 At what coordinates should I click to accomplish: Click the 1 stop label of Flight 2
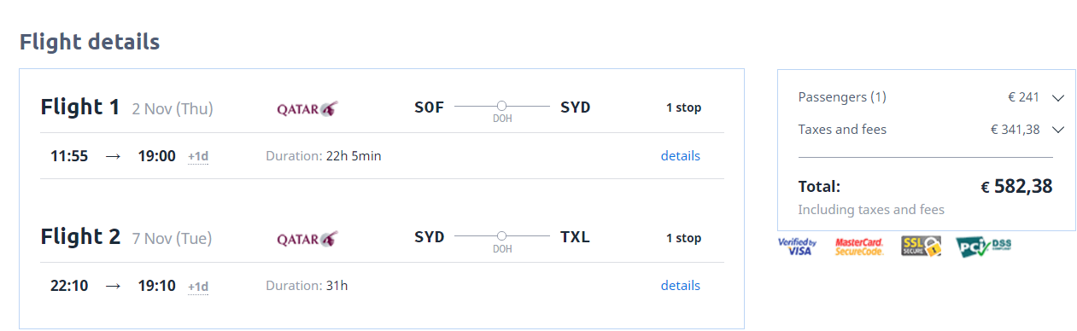683,238
